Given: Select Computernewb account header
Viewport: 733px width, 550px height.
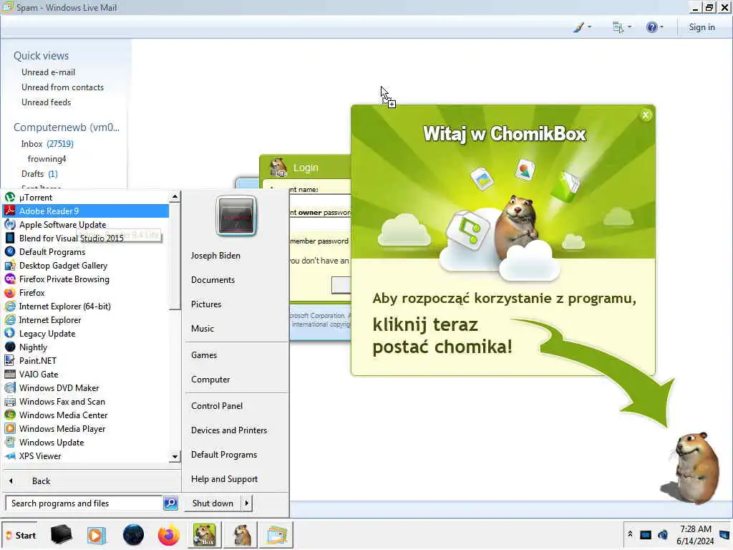Looking at the screenshot, I should tap(67, 127).
